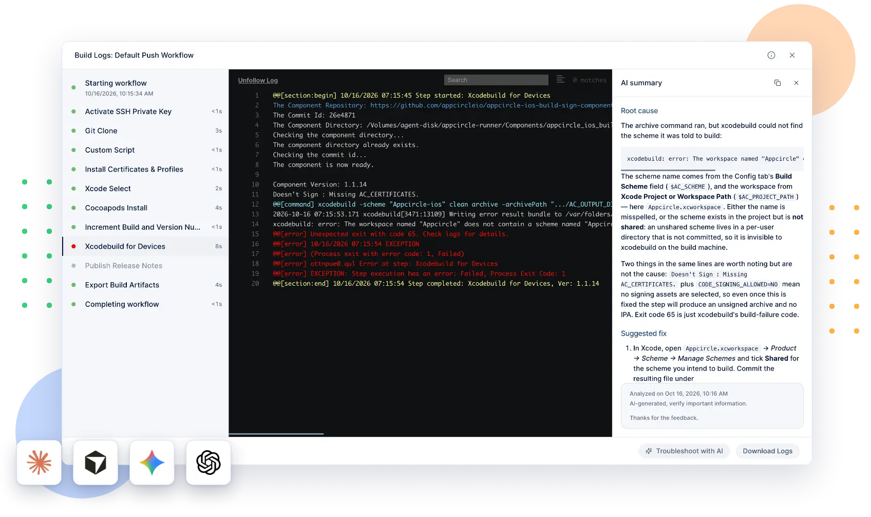Select the Publish Release Notes step

[x=145, y=266]
